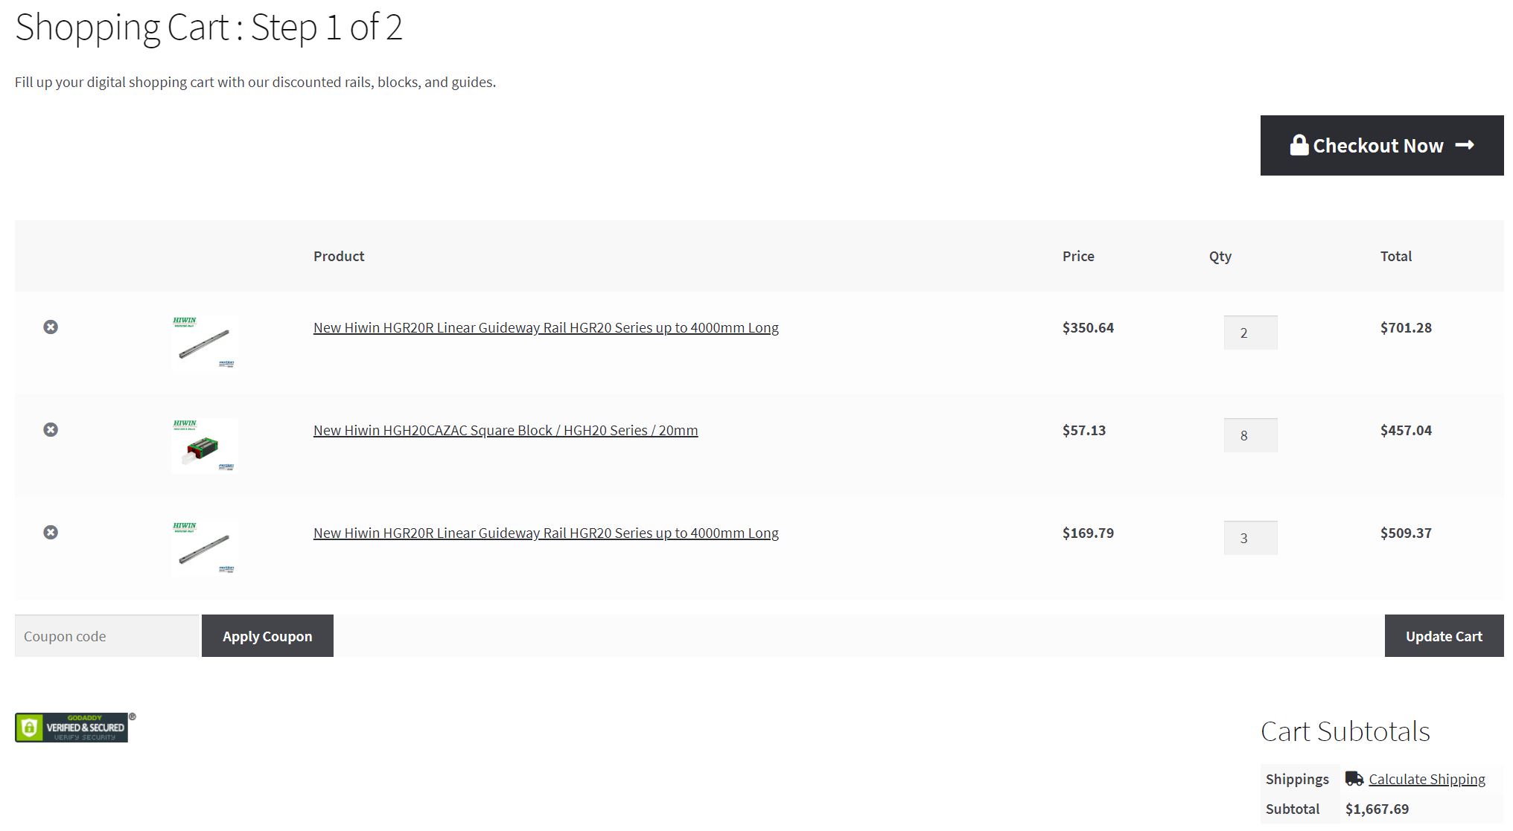Remove the $350.64 HGR20R rail item

pyautogui.click(x=51, y=327)
